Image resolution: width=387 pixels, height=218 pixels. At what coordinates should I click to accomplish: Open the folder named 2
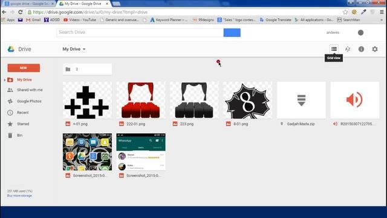point(87,69)
